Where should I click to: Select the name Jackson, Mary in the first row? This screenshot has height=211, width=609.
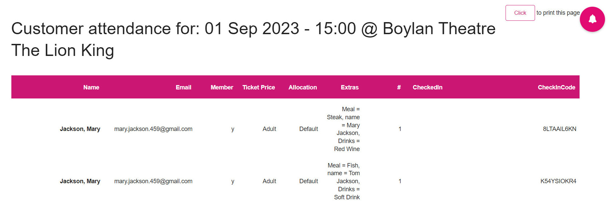pos(80,129)
